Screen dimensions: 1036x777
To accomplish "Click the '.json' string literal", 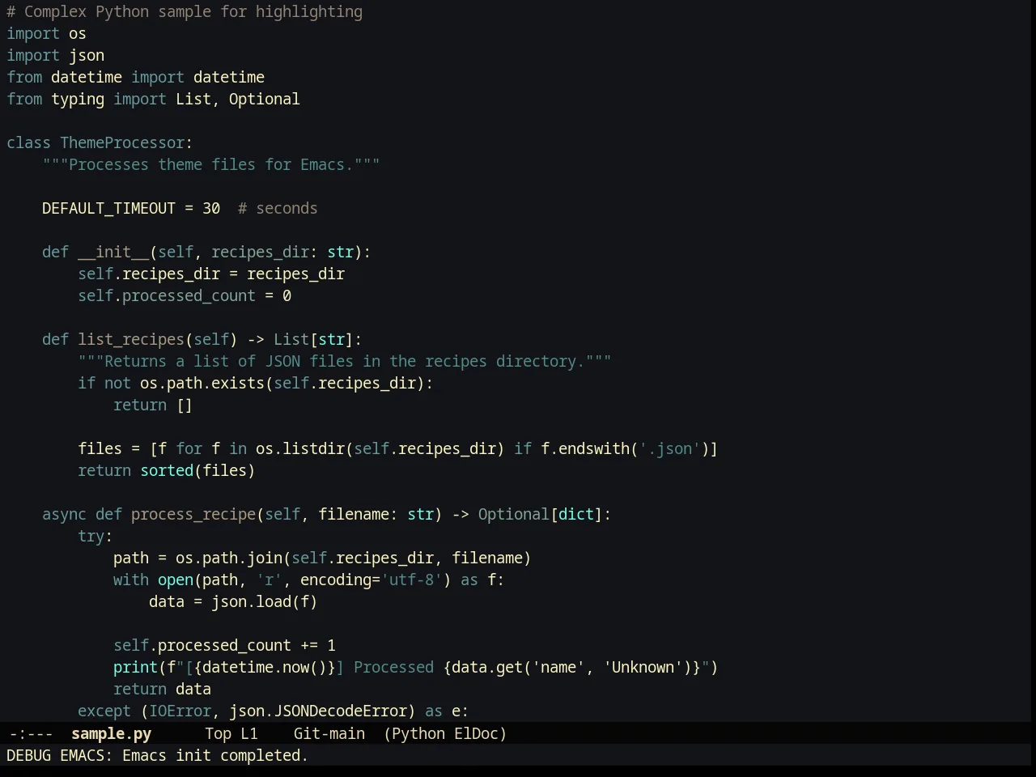I will (669, 449).
